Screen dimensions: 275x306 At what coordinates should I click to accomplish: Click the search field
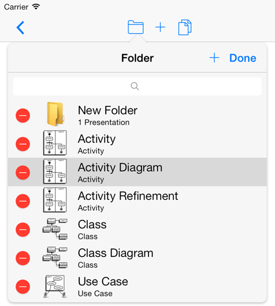tap(137, 86)
